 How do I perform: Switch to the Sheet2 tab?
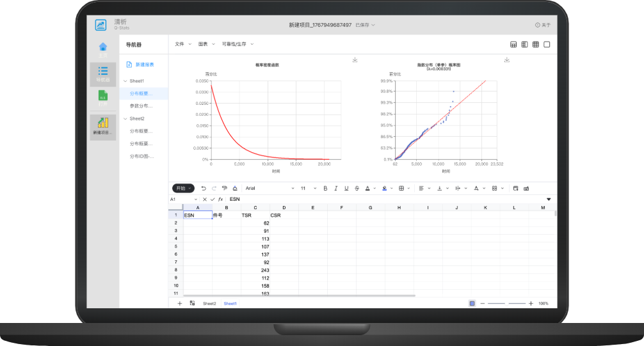click(x=209, y=303)
